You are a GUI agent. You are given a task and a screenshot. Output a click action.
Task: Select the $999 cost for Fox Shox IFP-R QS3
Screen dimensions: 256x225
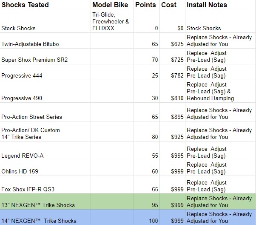point(172,185)
